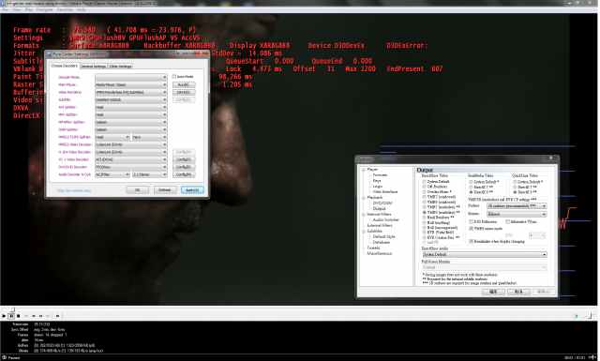Collapse the Playback node in Options tree
The height and width of the screenshot is (361, 600).
point(364,198)
